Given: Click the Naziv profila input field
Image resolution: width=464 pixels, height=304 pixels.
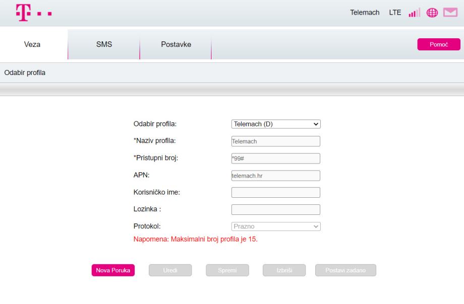Looking at the screenshot, I should pos(276,141).
